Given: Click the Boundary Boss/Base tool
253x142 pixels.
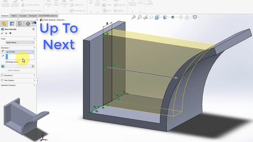Looking at the screenshot, I should tap(32, 11).
